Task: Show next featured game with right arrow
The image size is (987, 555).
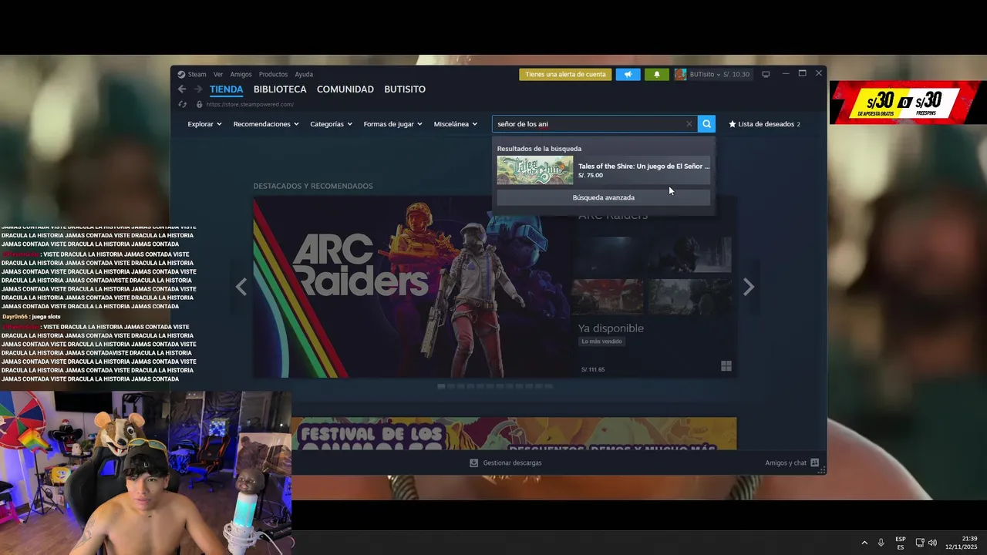Action: 748,287
